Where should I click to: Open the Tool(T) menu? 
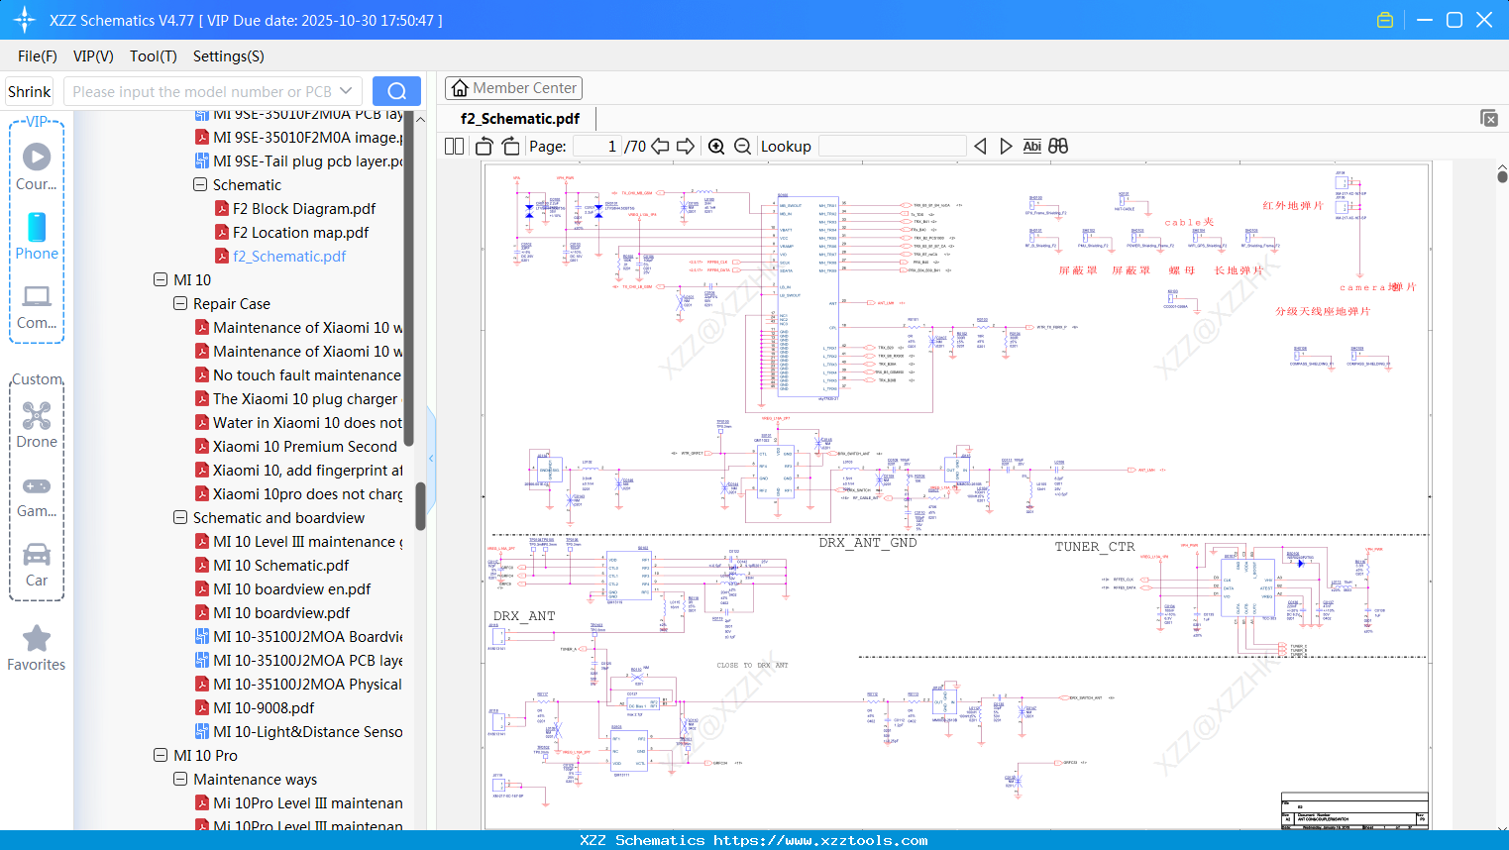coord(153,56)
